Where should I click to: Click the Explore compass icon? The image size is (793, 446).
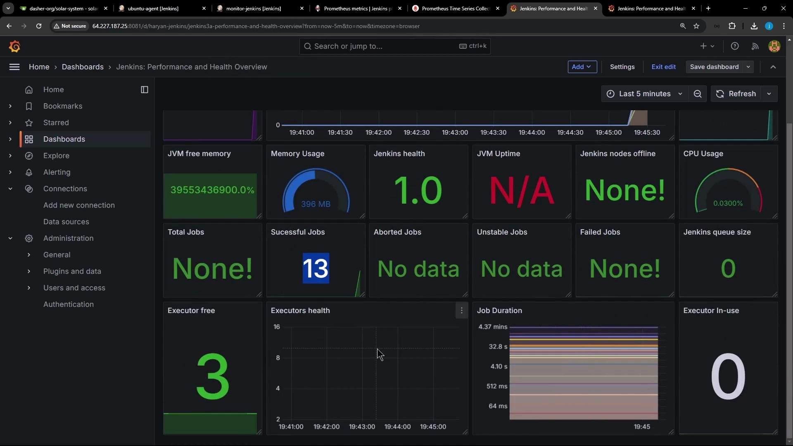coord(29,156)
